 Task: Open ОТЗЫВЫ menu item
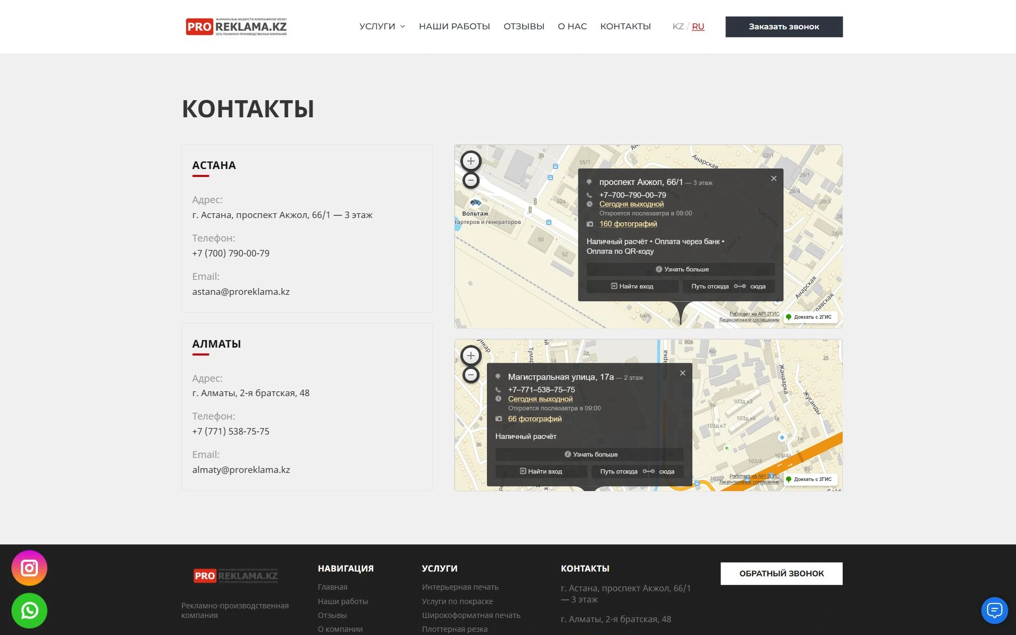524,27
